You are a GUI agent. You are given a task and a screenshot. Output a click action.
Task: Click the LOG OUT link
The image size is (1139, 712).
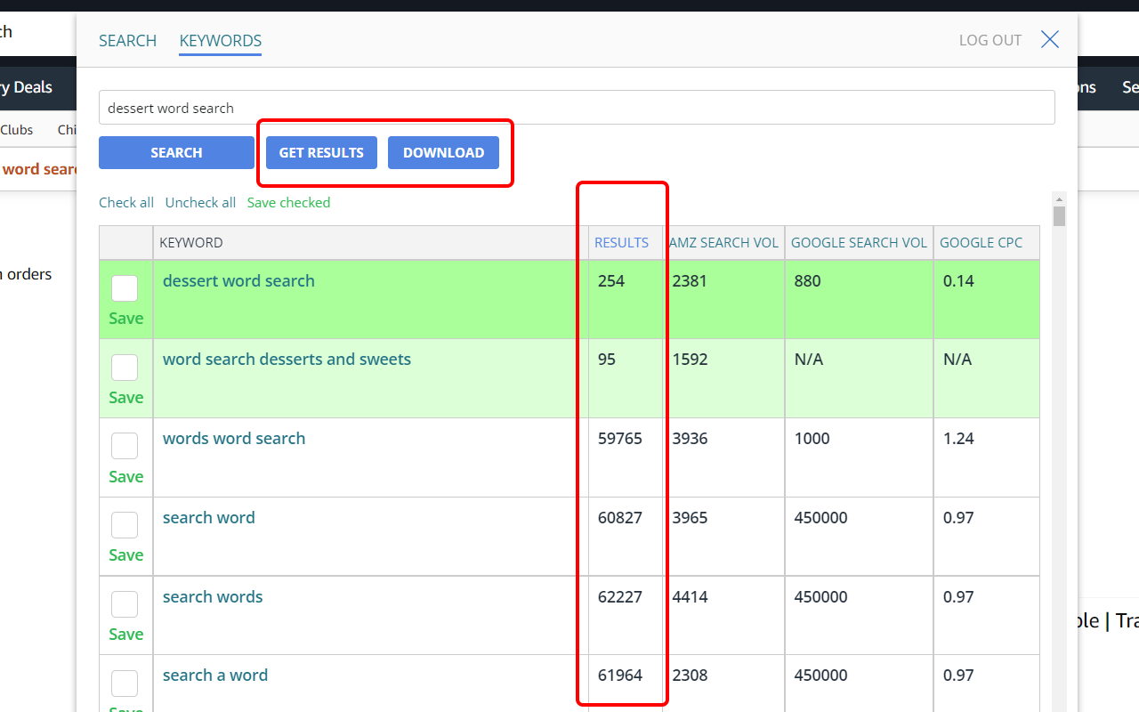pyautogui.click(x=990, y=40)
